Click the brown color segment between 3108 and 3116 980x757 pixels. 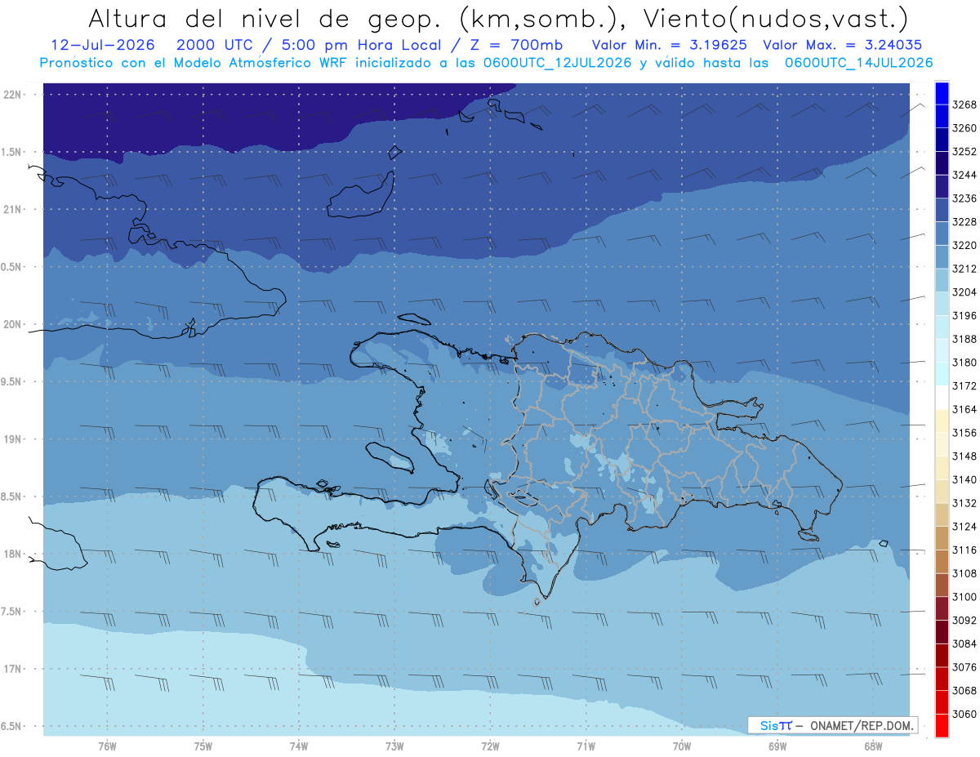click(942, 562)
